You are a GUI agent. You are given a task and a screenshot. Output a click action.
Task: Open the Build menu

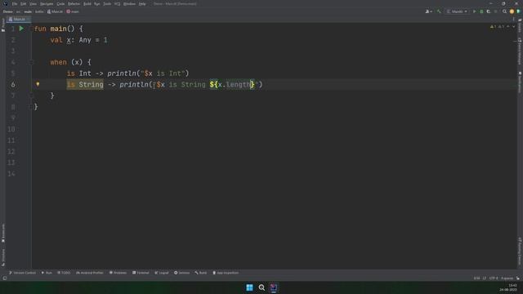87,3
